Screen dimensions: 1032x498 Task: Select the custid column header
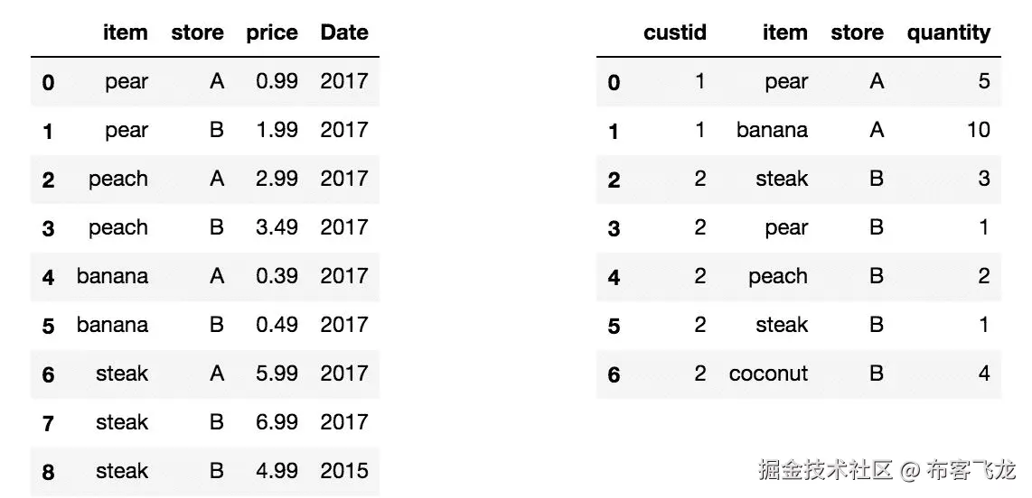tap(674, 32)
